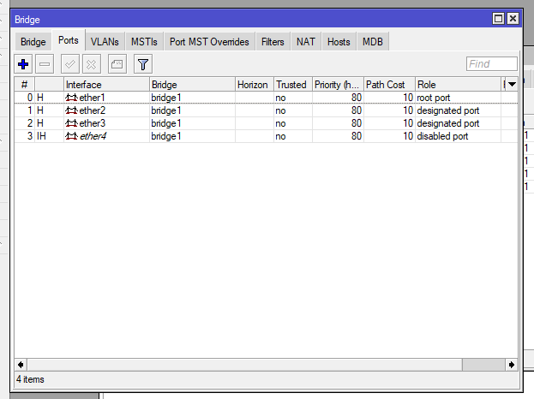Sort by the Path Cost column header
Image resolution: width=534 pixels, height=399 pixels.
pos(388,85)
